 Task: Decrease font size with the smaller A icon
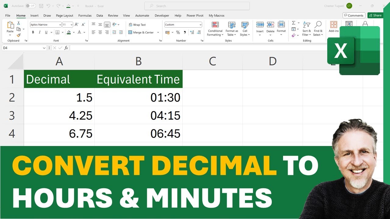click(83, 25)
